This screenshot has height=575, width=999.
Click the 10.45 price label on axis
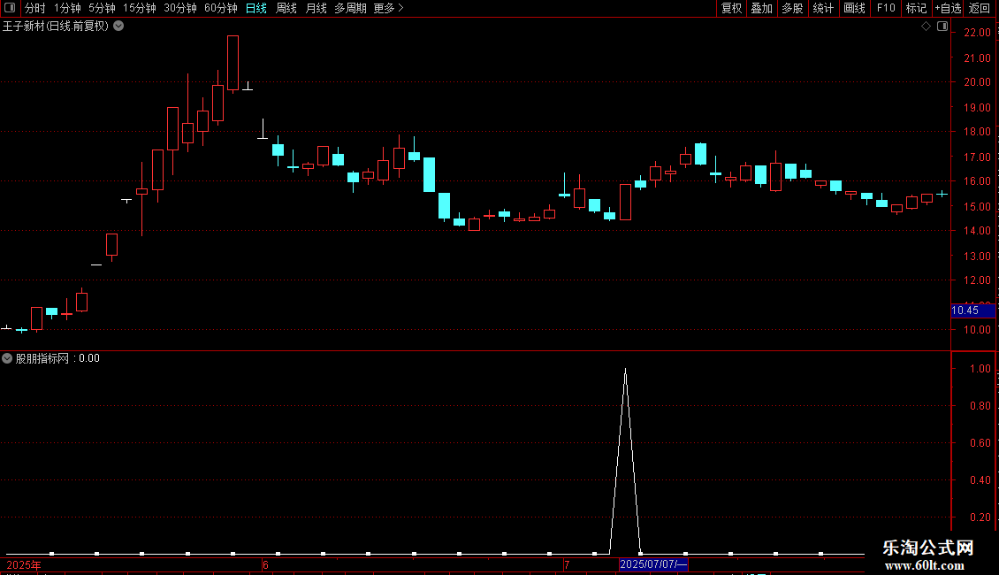(x=972, y=310)
